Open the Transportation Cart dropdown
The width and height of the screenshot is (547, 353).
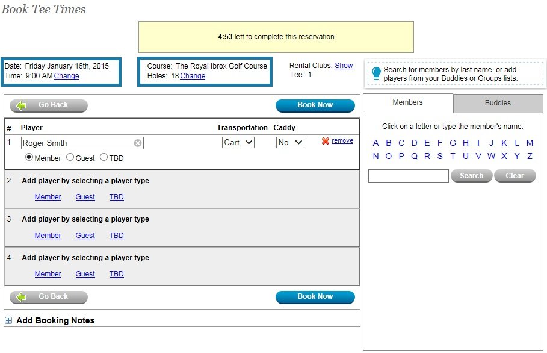(x=238, y=143)
